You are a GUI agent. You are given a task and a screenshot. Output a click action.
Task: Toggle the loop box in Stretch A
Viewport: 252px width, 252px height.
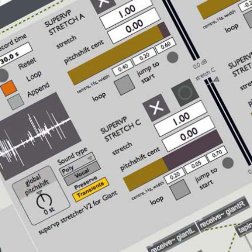click(x=124, y=85)
